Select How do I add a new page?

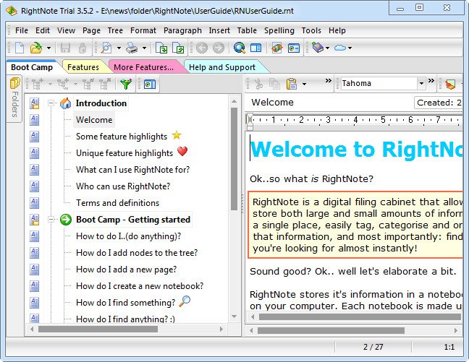126,270
